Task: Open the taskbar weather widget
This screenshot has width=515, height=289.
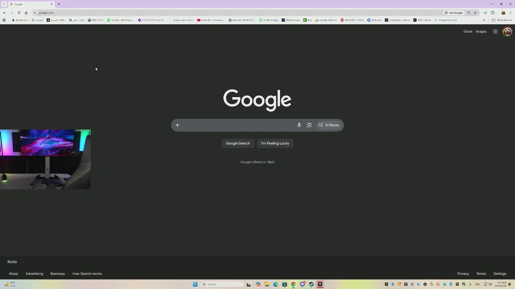Action: click(x=10, y=284)
